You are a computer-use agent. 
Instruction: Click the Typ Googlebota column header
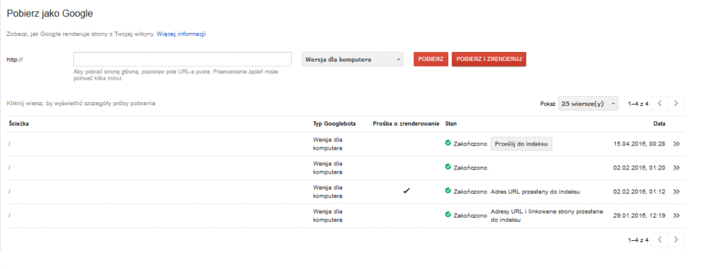[334, 124]
